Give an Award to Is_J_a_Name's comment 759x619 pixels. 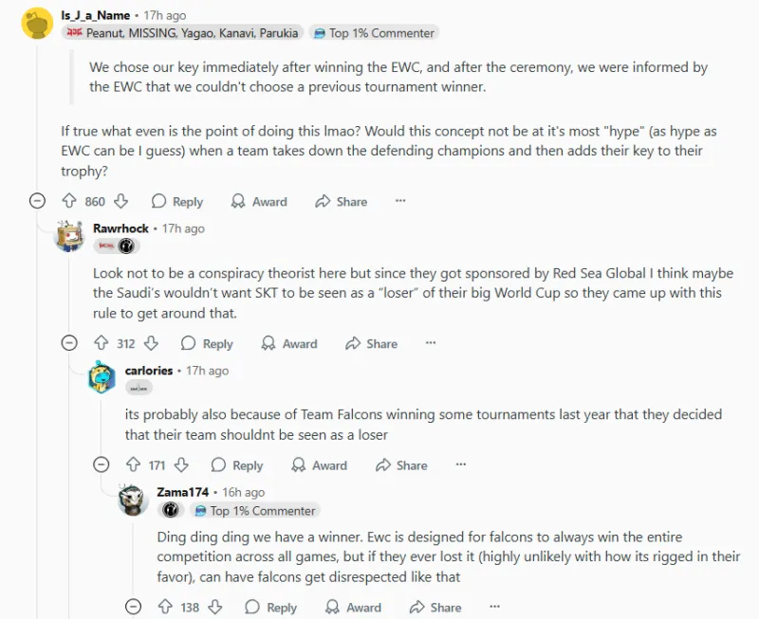tap(259, 201)
